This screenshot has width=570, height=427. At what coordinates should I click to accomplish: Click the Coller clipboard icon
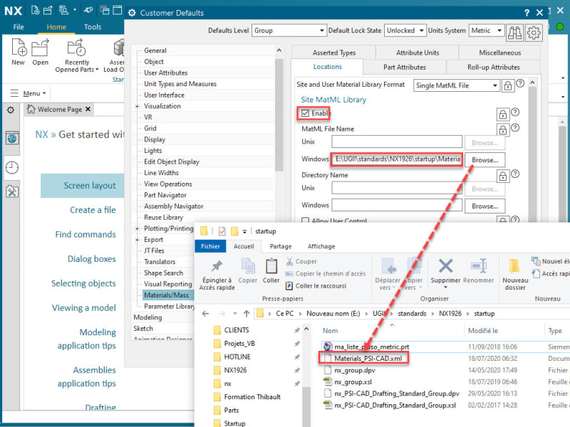tap(271, 266)
